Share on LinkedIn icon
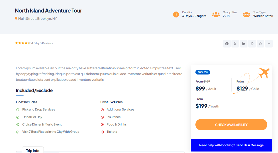Viewport: 278px width, 153px height. coord(244,44)
